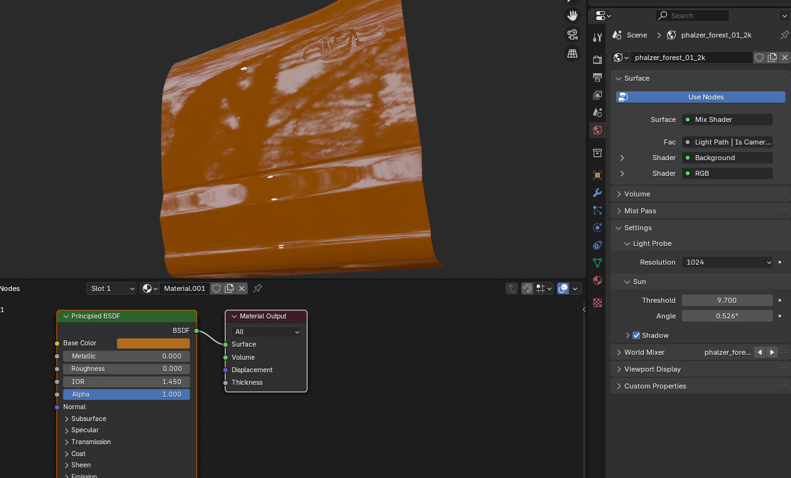Viewport: 791px width, 478px height.
Task: Open the Scene properties tab
Action: 597,113
